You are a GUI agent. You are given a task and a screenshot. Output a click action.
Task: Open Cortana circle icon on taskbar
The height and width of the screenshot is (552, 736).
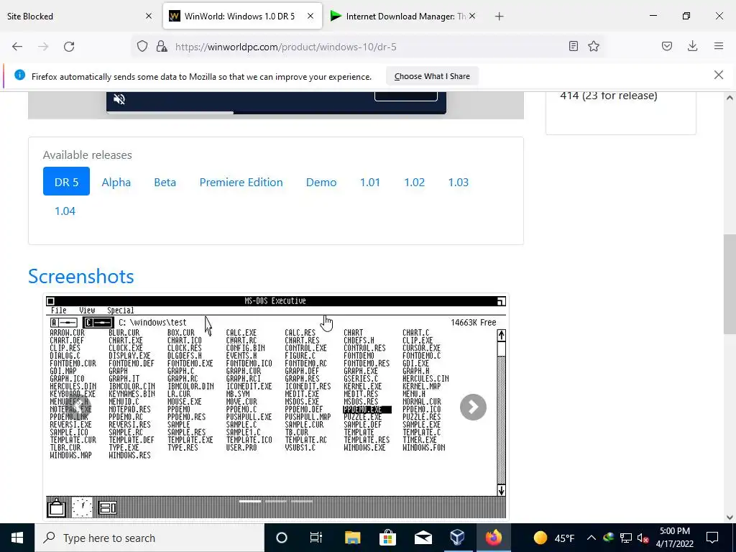282,538
